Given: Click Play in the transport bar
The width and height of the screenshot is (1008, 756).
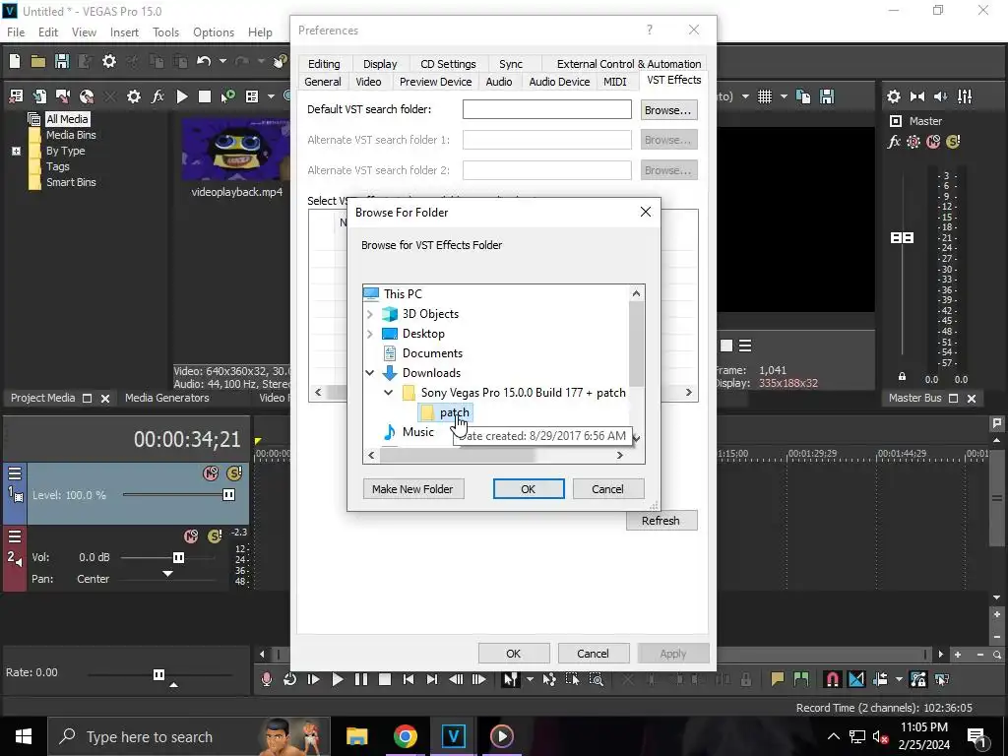Looking at the screenshot, I should [338, 679].
